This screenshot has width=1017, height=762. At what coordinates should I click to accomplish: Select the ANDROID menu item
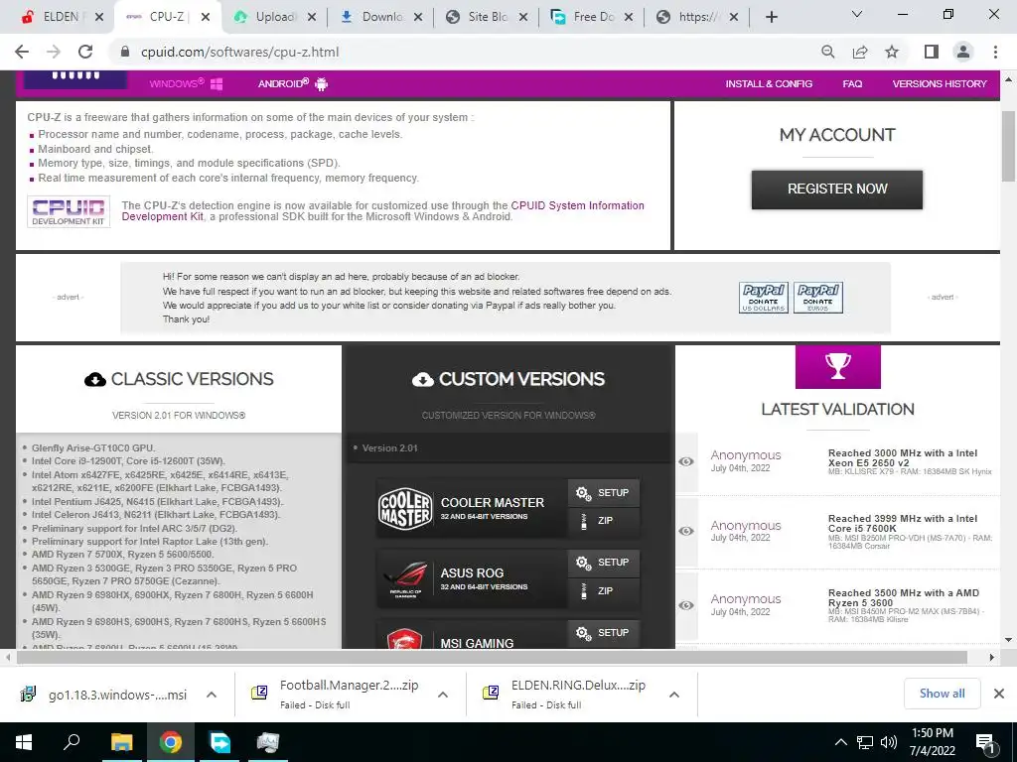(293, 83)
